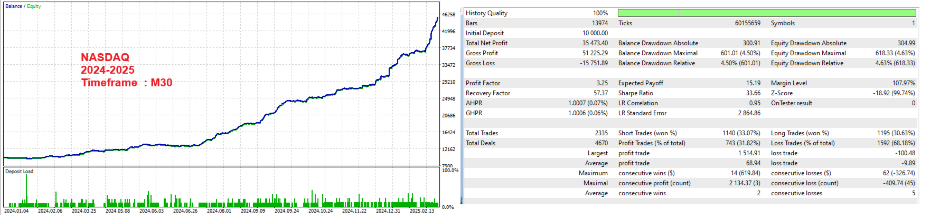
Task: Click the net profit value "35 473.40"
Action: coord(595,43)
